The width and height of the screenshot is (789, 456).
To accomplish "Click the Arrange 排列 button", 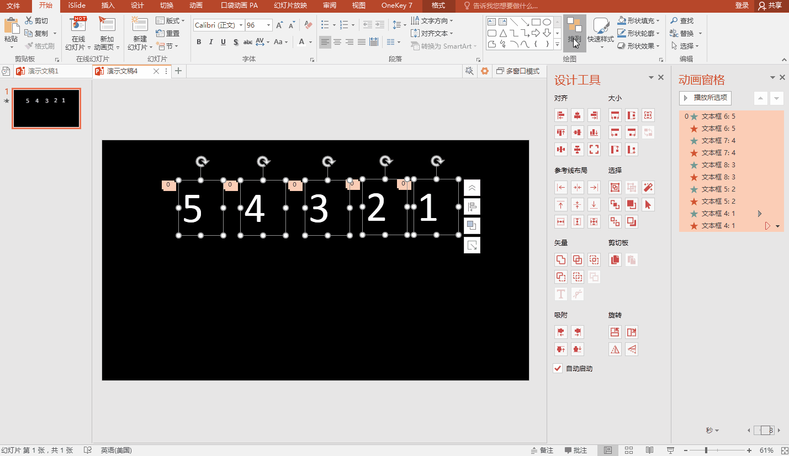I will click(x=574, y=33).
